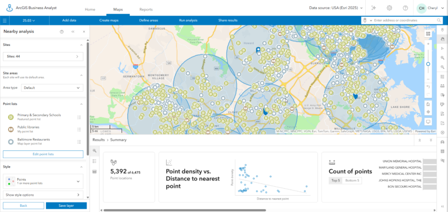Open the Create maps menu

[109, 21]
